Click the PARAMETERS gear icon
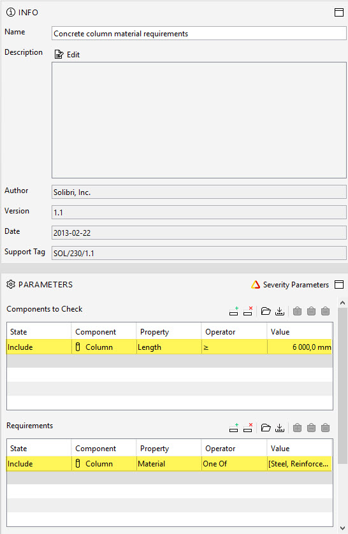The width and height of the screenshot is (348, 534). [11, 284]
